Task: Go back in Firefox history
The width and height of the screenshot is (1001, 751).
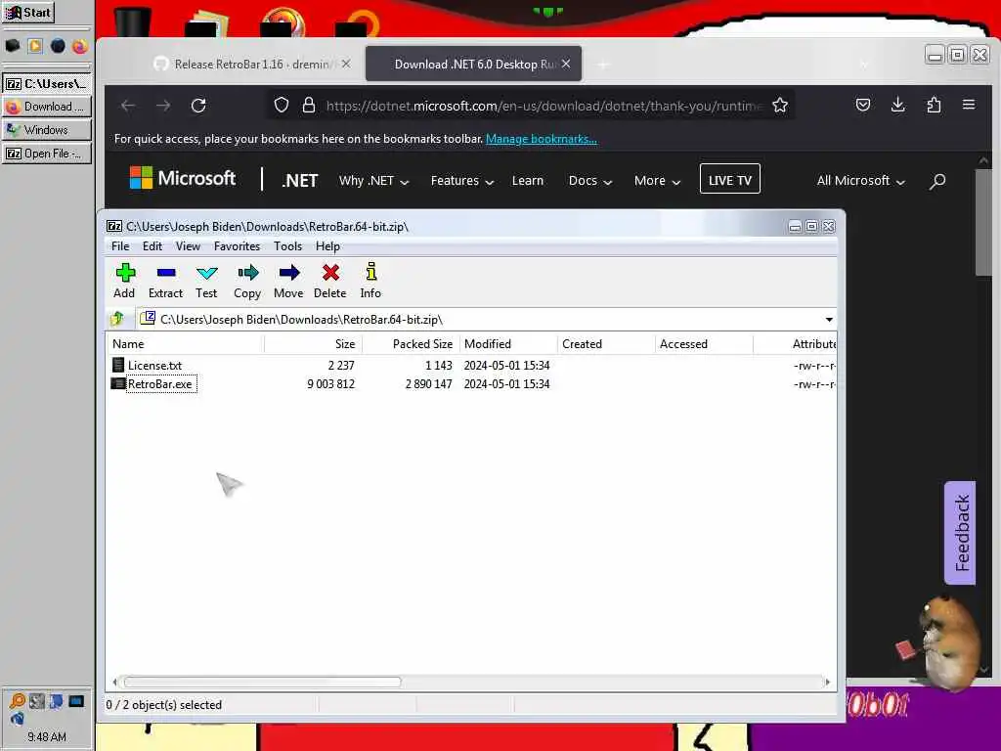Action: pyautogui.click(x=128, y=106)
